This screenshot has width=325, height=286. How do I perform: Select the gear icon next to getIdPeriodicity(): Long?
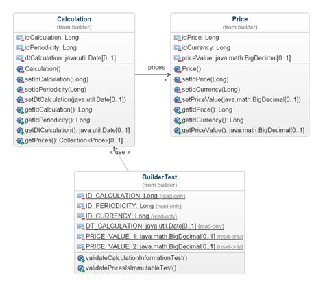[x=20, y=120]
